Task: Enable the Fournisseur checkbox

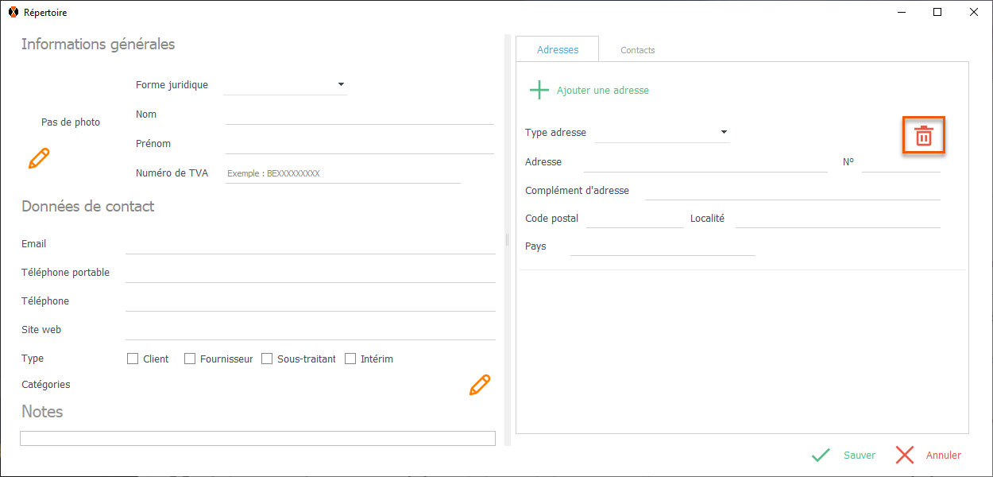Action: (190, 359)
